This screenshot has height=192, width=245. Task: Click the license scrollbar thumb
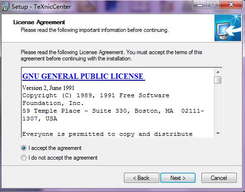coord(218,80)
